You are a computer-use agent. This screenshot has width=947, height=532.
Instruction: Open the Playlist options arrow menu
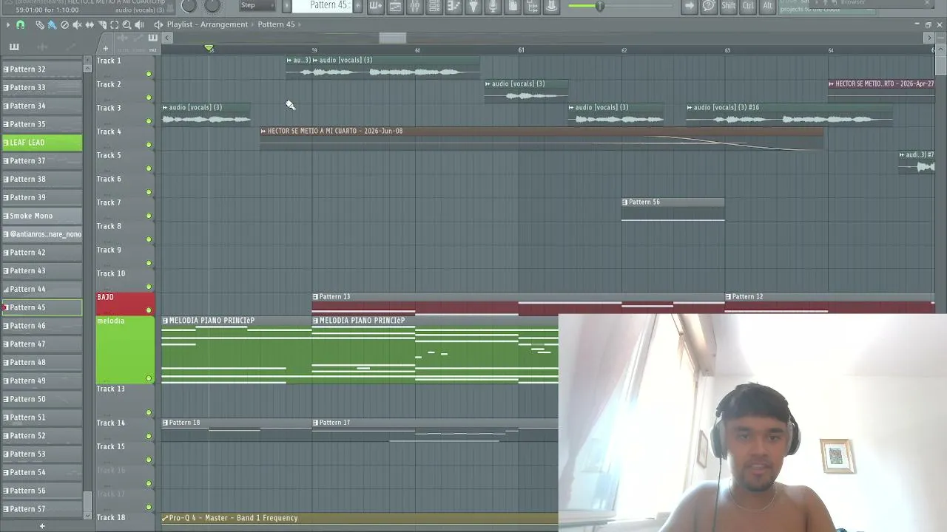7,24
